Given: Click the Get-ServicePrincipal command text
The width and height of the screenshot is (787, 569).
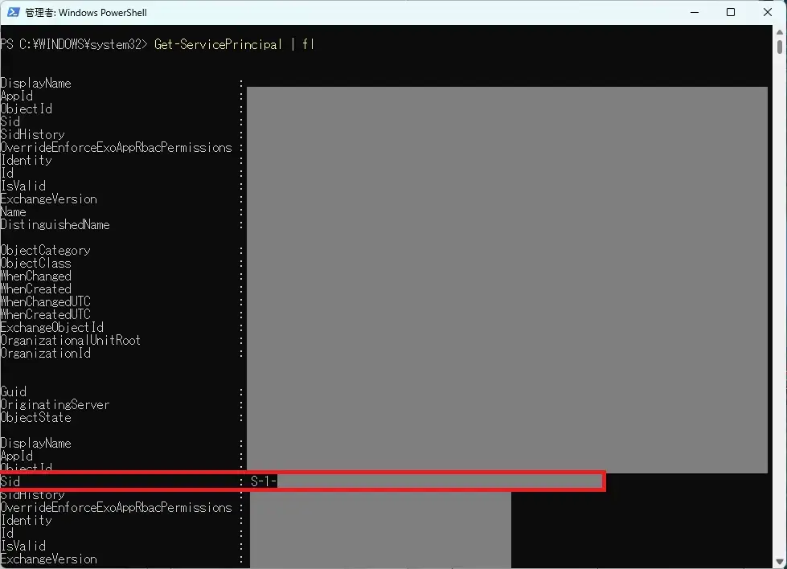Looking at the screenshot, I should pos(218,44).
